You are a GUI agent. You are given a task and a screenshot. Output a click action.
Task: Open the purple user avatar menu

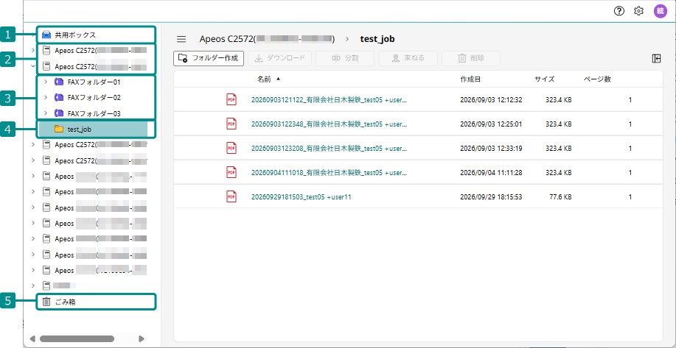click(660, 12)
